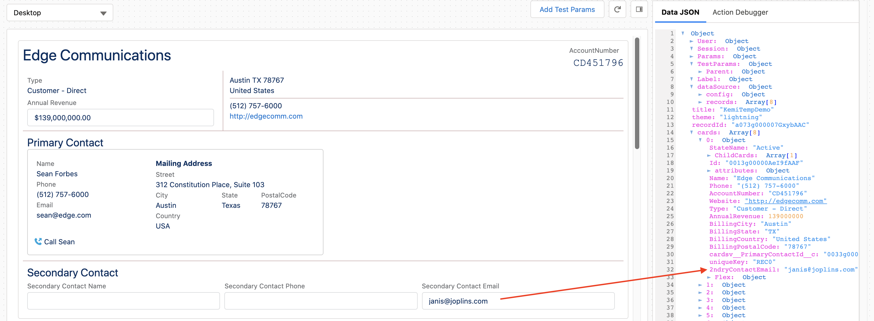Click the primary contact phone (512) 757-6000
The width and height of the screenshot is (874, 321).
(63, 195)
